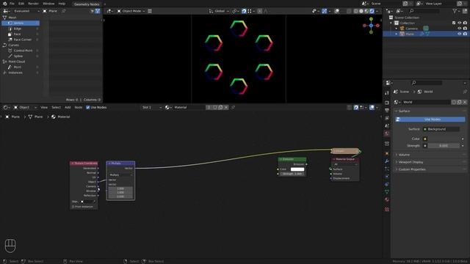The width and height of the screenshot is (470, 264).
Task: Add a new workspace tab with plus
Action: tap(105, 4)
